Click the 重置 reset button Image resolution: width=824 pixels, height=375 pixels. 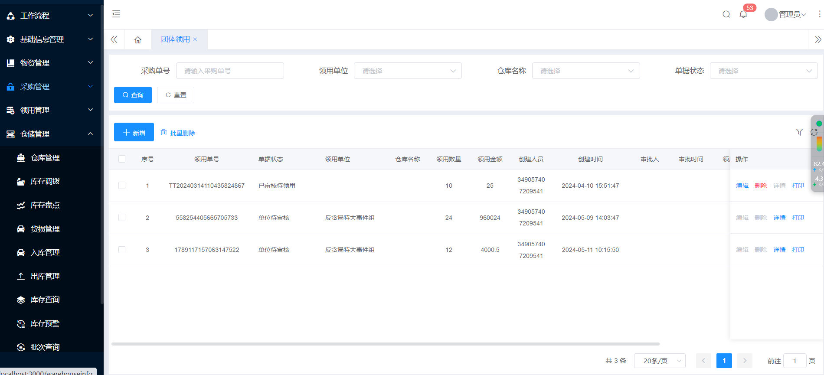176,95
